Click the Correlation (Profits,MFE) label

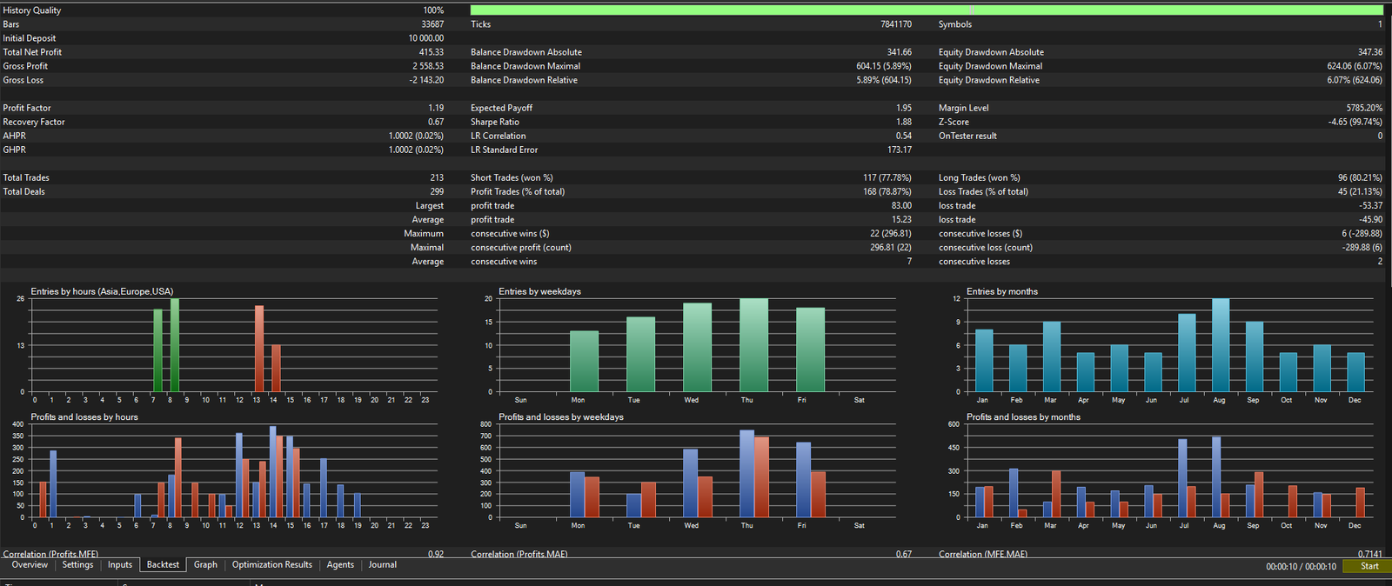50,554
